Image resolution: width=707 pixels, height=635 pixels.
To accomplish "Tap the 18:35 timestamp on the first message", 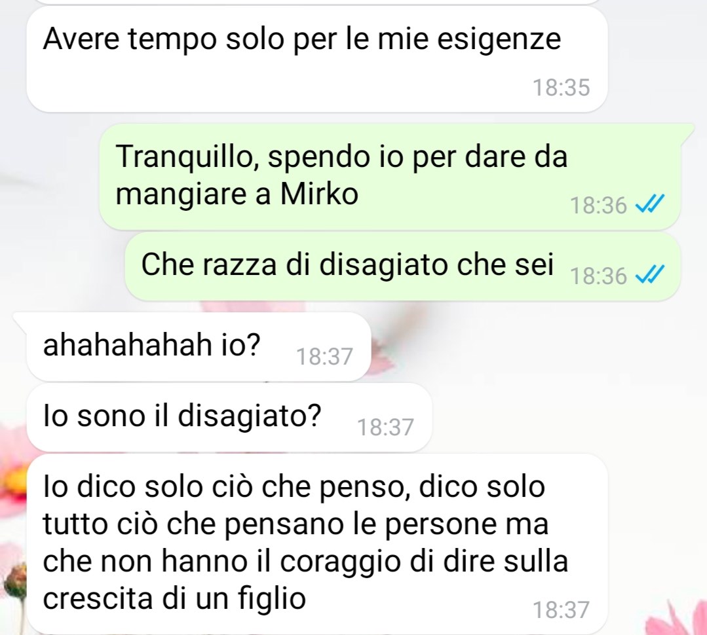I will pyautogui.click(x=562, y=88).
